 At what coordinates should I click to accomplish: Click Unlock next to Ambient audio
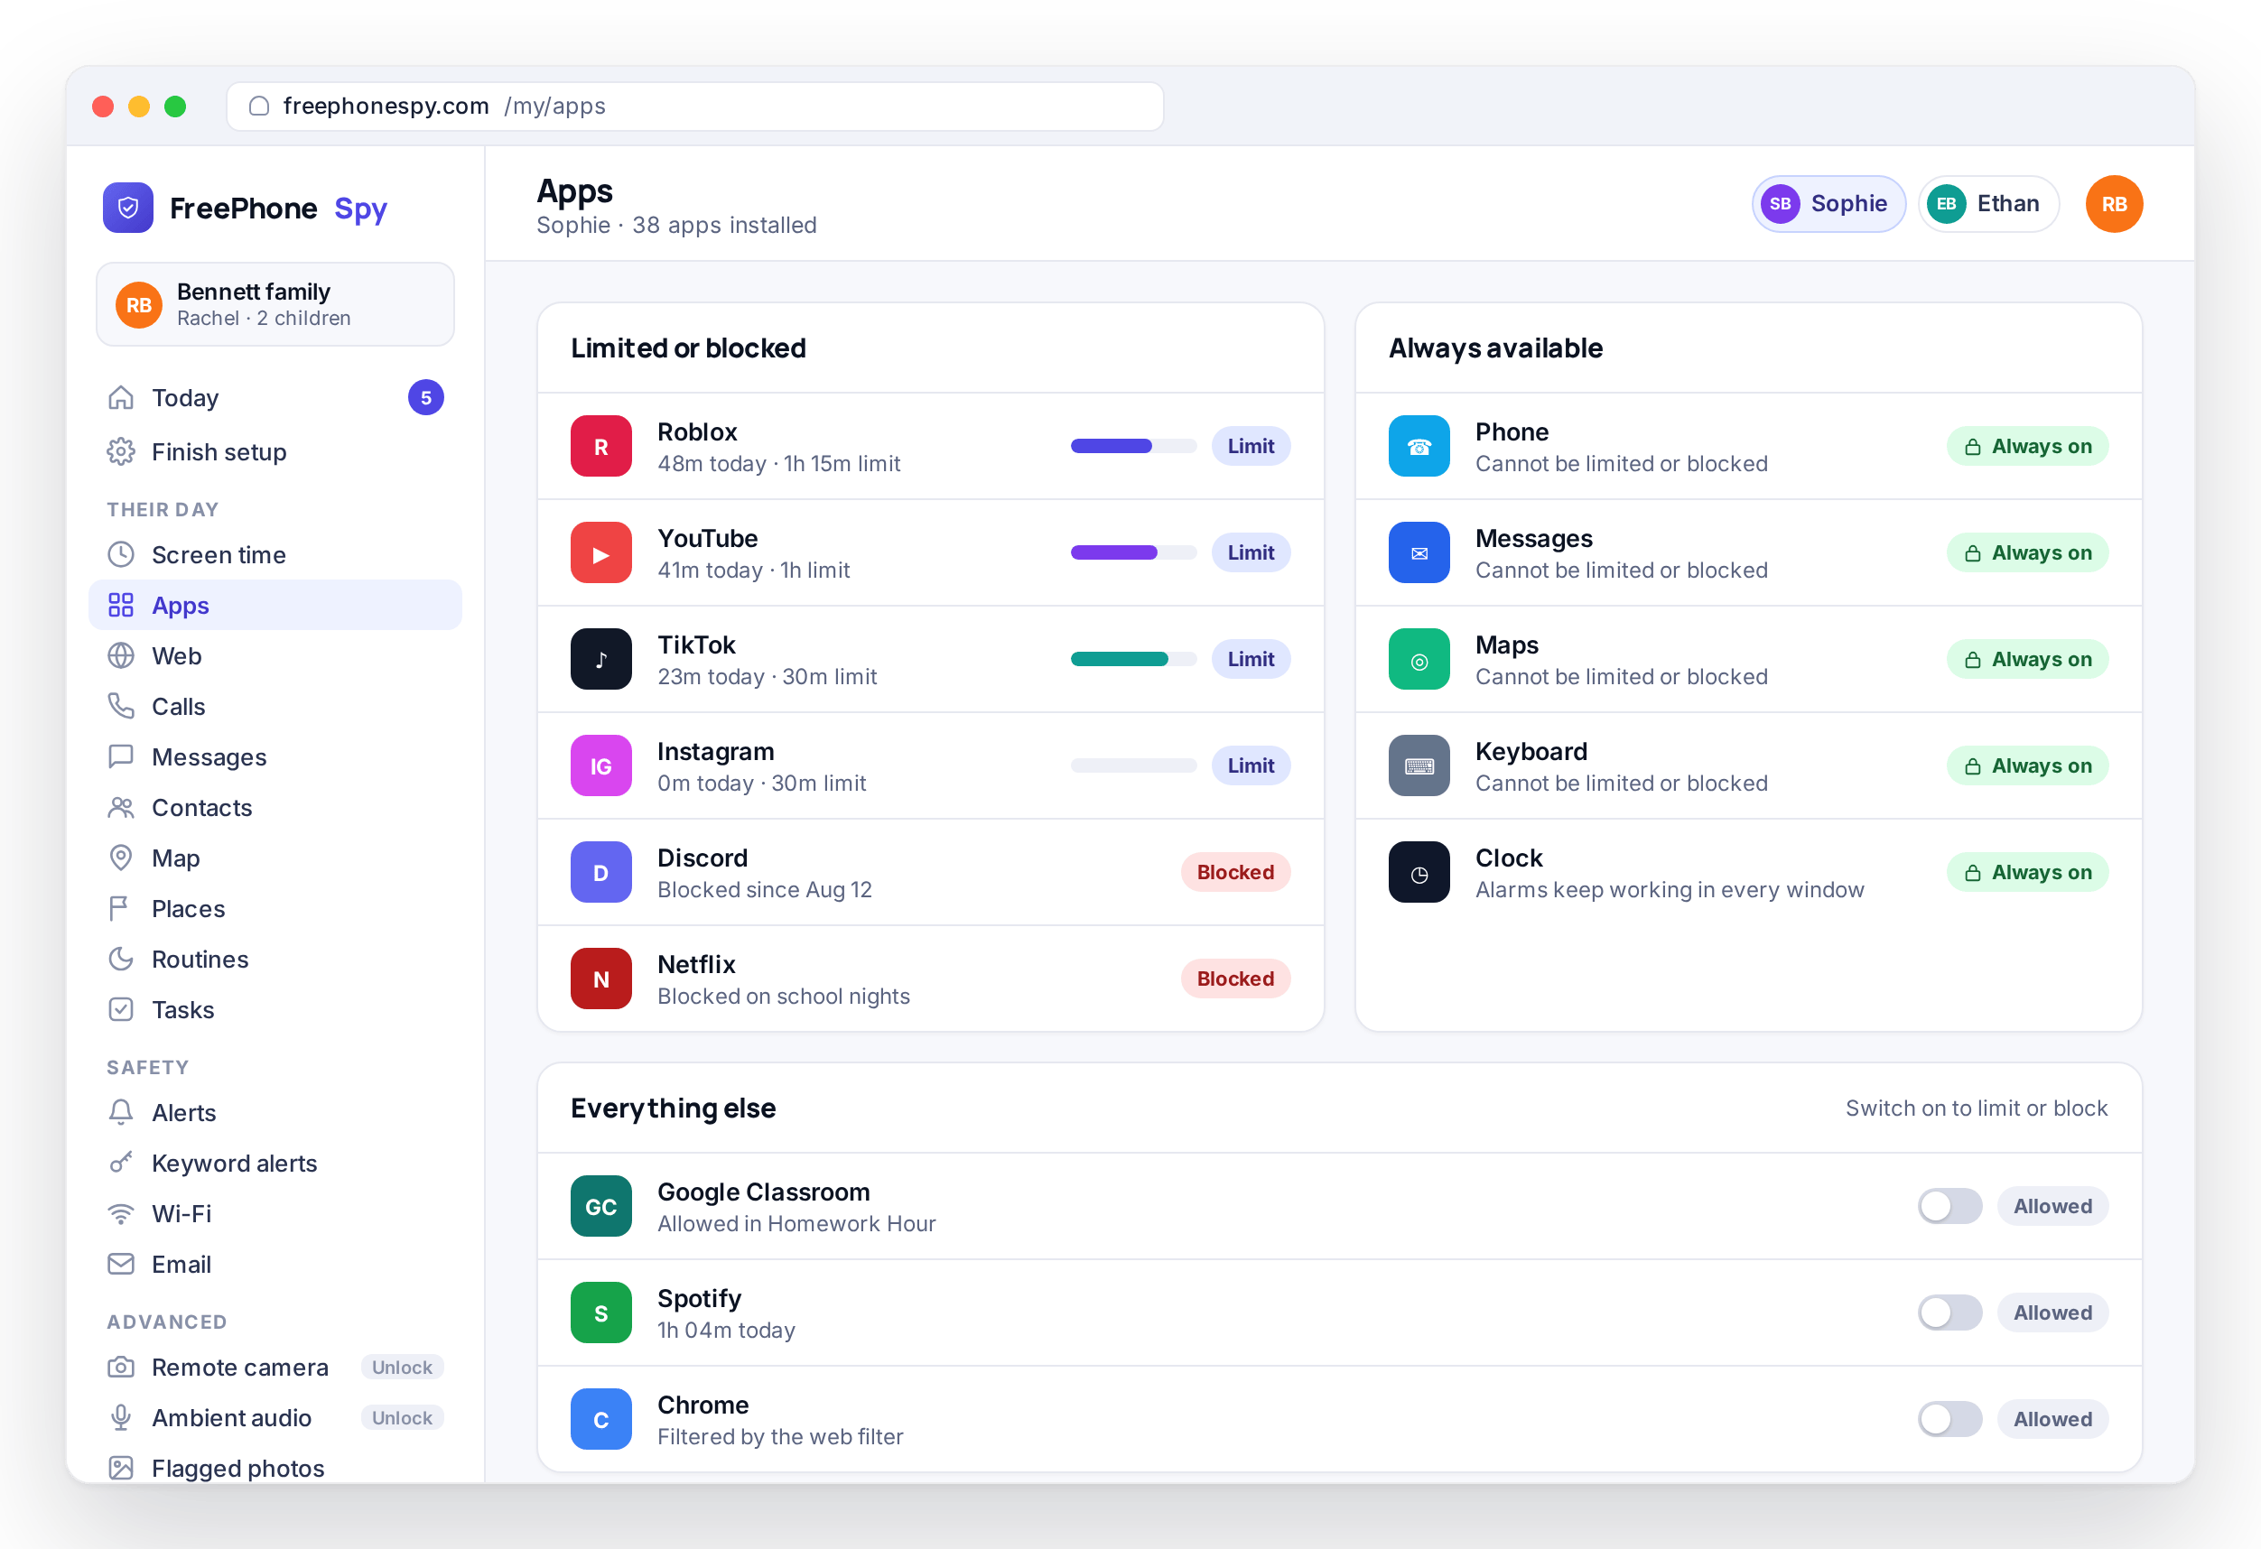(402, 1419)
